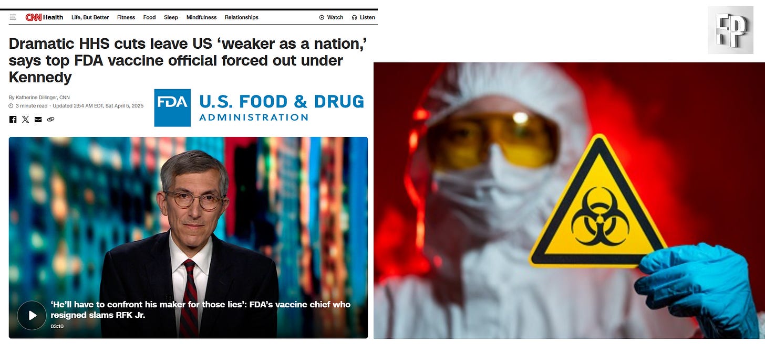Open the Relationships section
The image size is (765, 344).
point(242,17)
